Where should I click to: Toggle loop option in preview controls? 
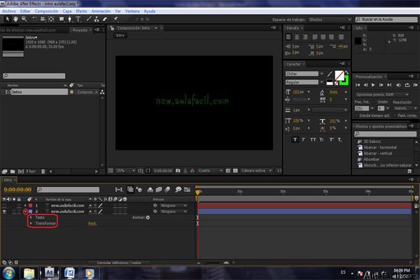(407, 85)
